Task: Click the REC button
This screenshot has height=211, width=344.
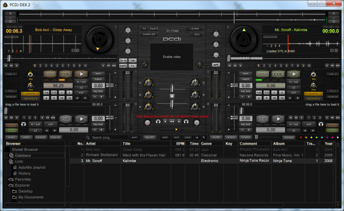Action: tap(197, 34)
